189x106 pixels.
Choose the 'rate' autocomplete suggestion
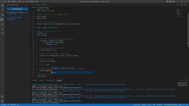72,72
